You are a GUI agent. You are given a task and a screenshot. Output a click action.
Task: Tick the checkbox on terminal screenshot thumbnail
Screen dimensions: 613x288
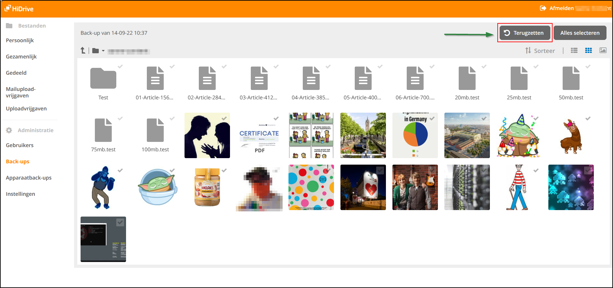pyautogui.click(x=120, y=222)
